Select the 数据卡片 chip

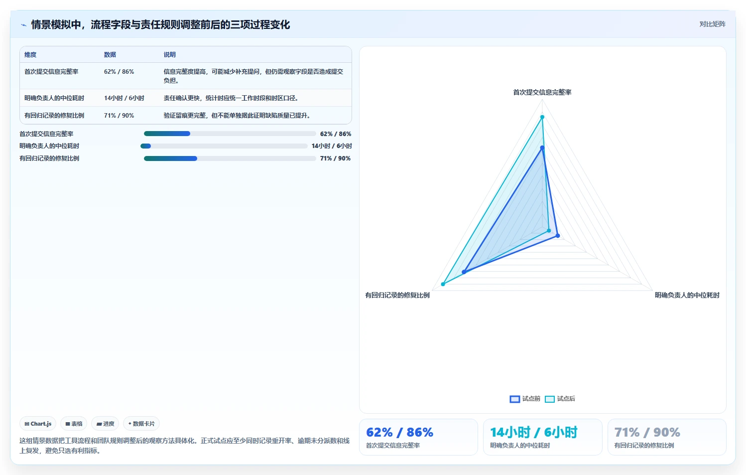141,424
